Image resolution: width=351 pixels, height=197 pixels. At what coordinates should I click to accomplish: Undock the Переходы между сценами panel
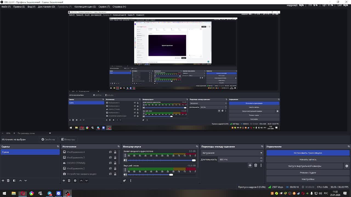(x=262, y=147)
